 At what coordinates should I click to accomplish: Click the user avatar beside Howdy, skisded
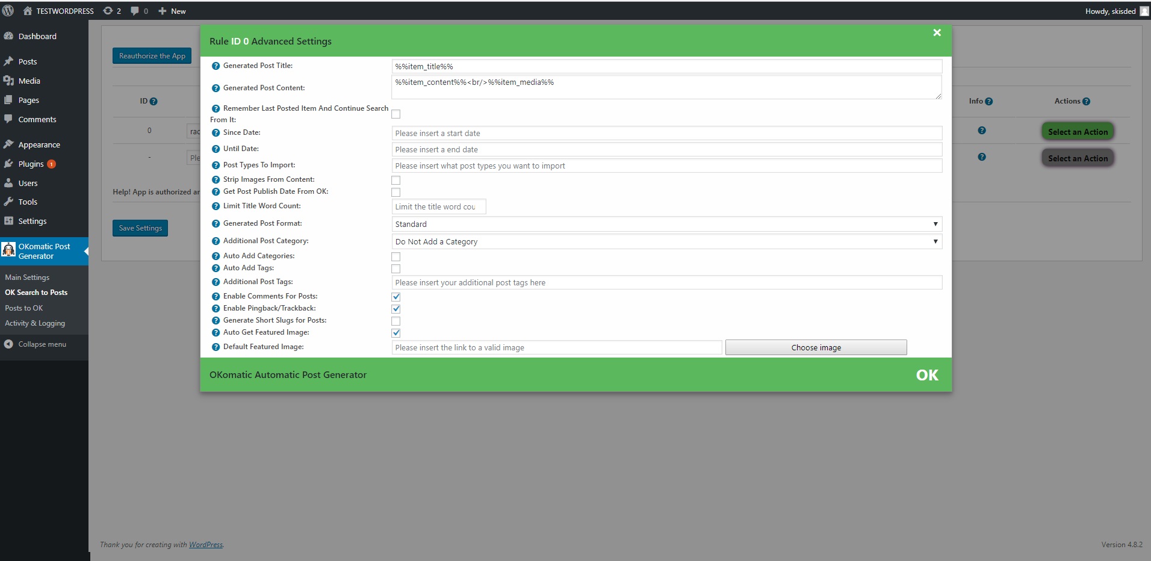click(x=1144, y=11)
